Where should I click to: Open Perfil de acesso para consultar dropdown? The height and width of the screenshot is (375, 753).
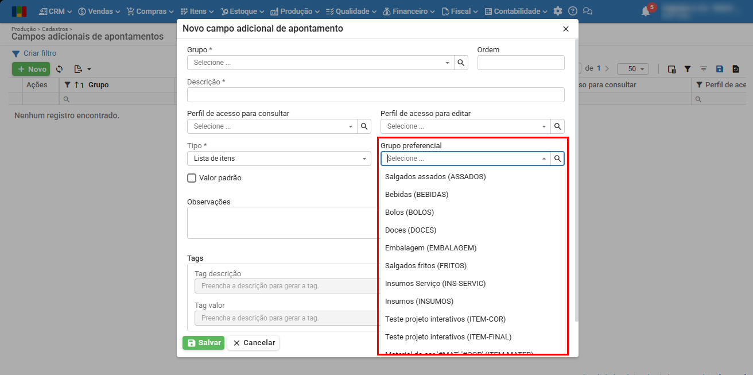coord(272,126)
